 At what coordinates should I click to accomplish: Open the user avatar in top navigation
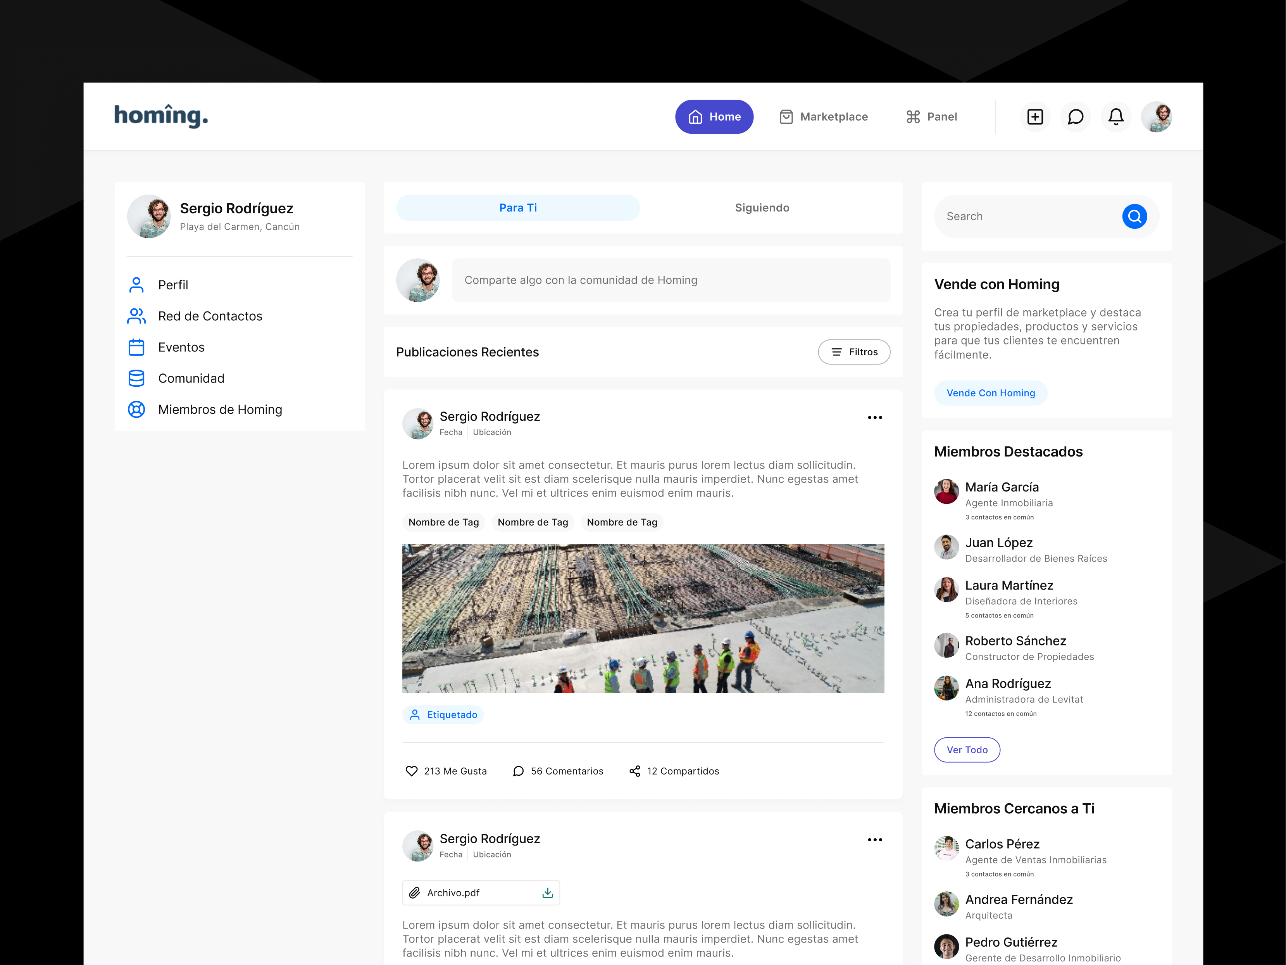(1157, 117)
